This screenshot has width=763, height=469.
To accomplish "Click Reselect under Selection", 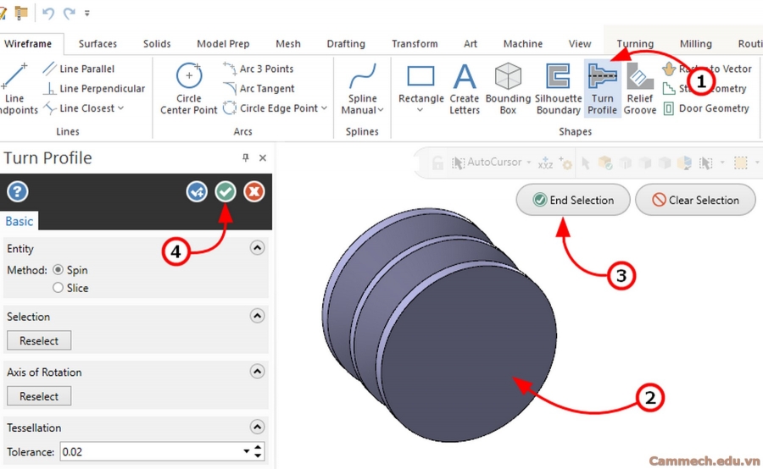I will tap(39, 340).
